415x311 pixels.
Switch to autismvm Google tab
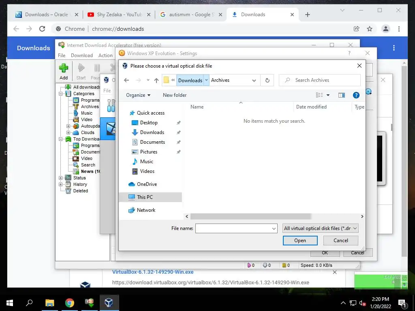(192, 15)
